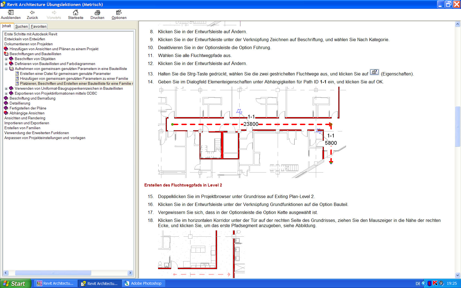The image size is (461, 288).
Task: Click page icon beside Platzieren, Beschriften und Erstellen
Action: point(17,83)
